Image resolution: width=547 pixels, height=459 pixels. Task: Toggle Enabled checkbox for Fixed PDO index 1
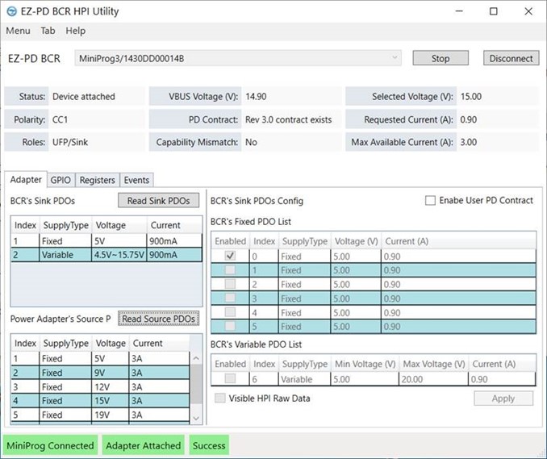tap(230, 270)
